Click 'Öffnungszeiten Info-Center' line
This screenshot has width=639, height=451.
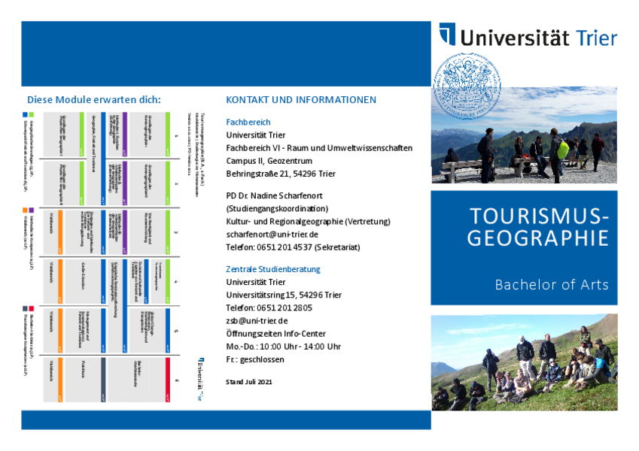point(276,334)
